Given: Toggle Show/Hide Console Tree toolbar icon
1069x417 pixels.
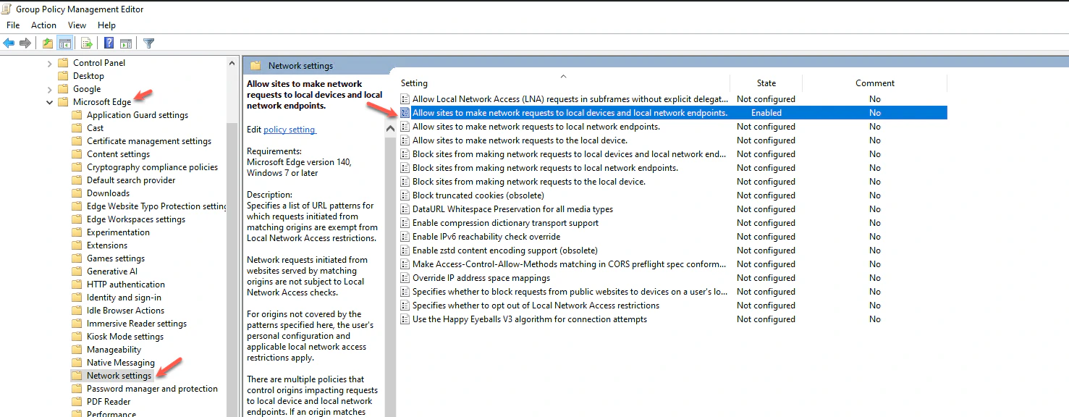Looking at the screenshot, I should coord(64,43).
